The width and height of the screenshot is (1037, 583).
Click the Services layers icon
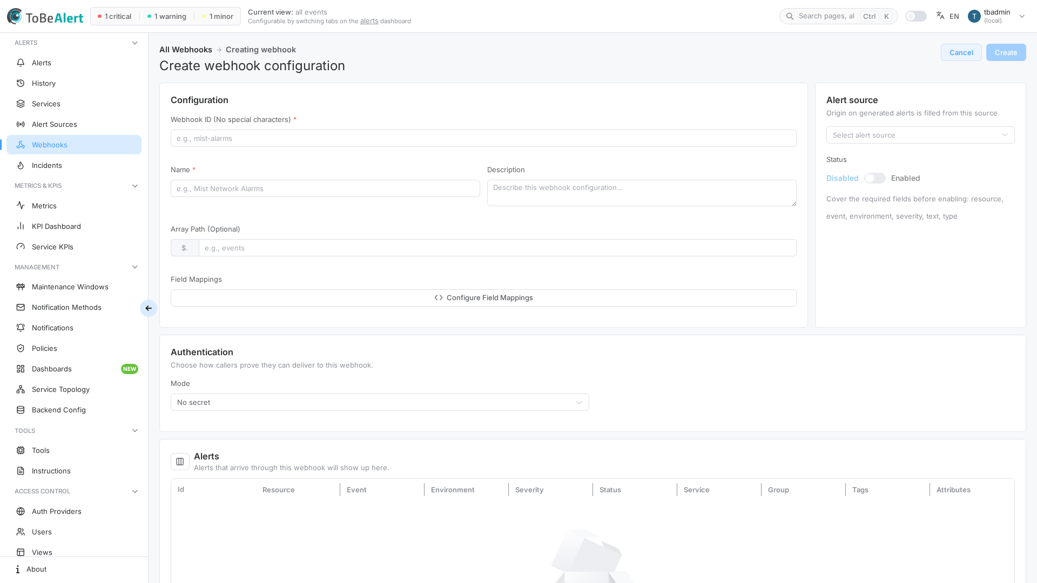[21, 104]
